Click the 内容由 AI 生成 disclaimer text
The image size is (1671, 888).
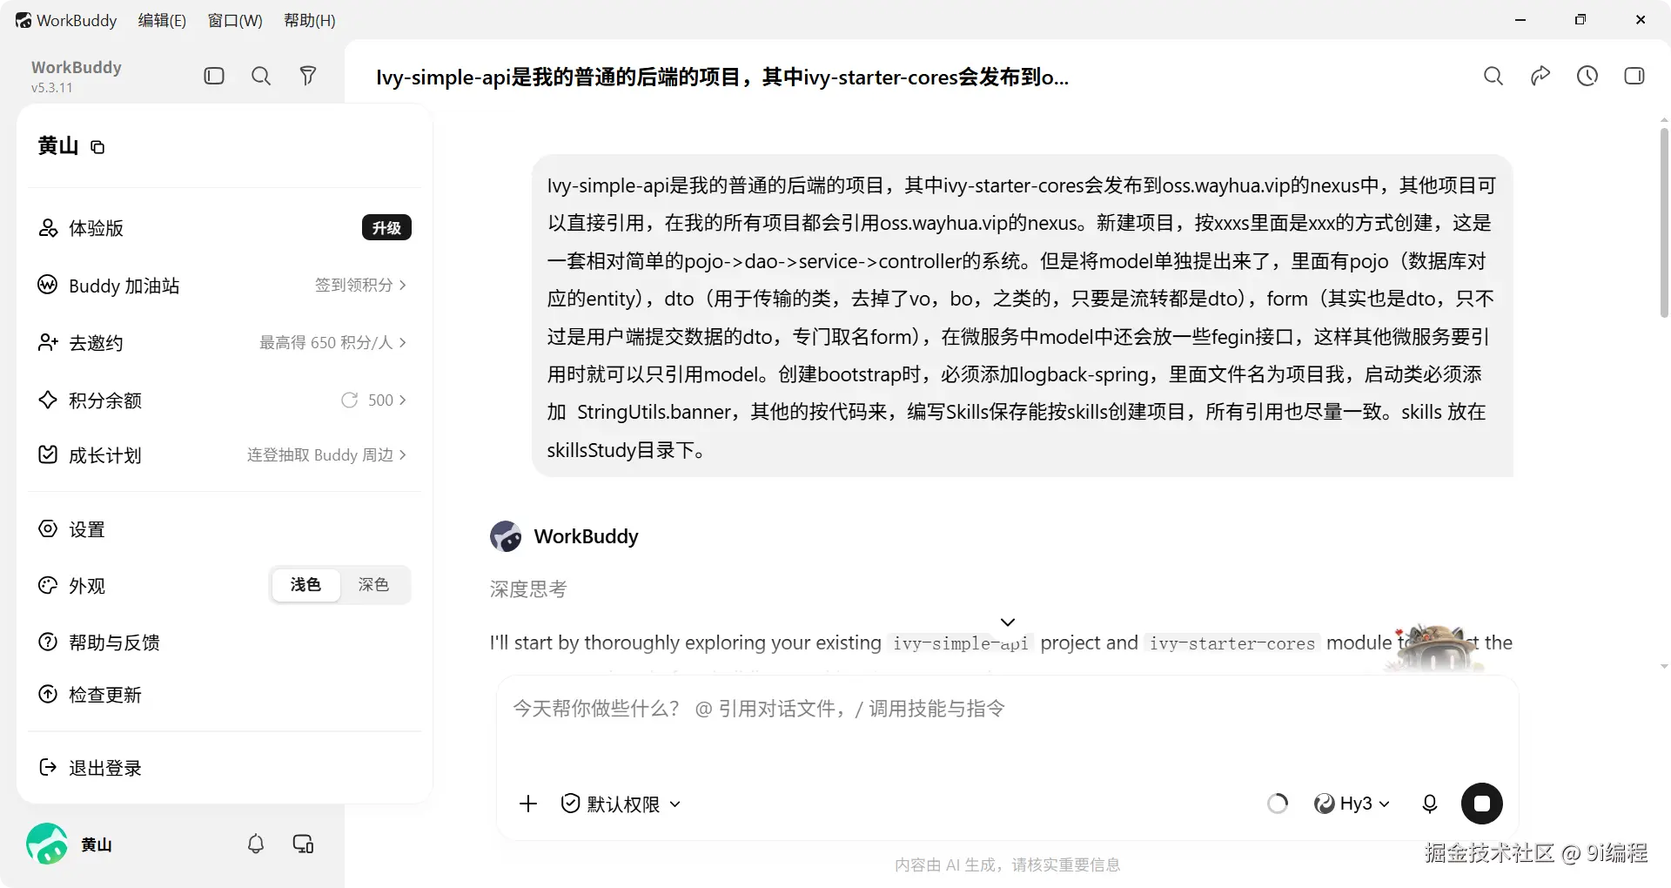1007,864
